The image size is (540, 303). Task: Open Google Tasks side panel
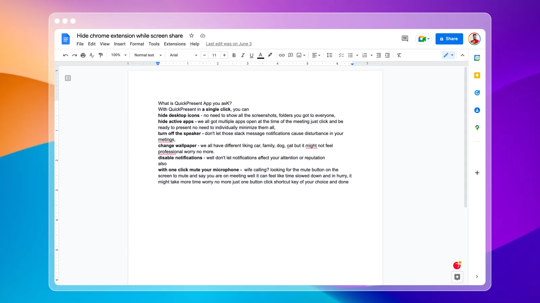[x=477, y=93]
